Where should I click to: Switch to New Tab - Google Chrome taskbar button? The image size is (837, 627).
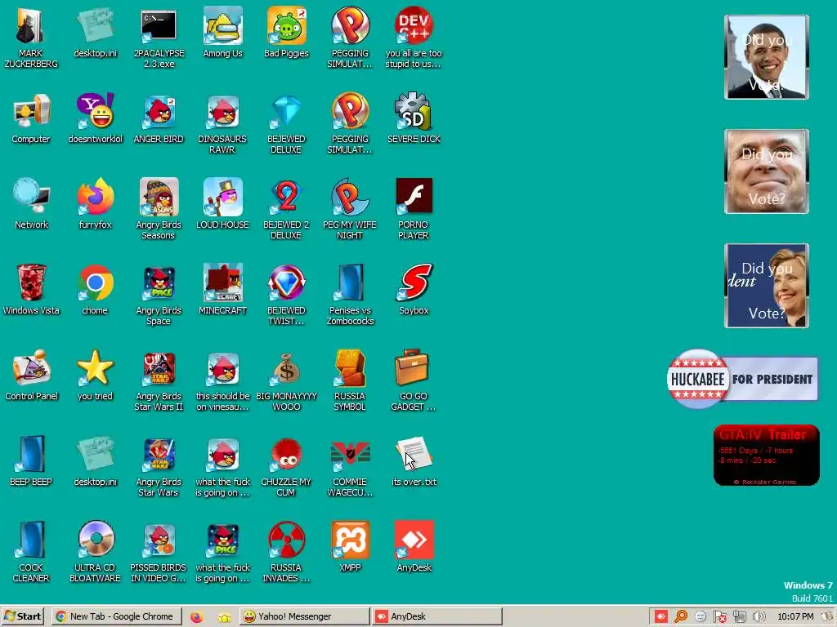(x=116, y=616)
